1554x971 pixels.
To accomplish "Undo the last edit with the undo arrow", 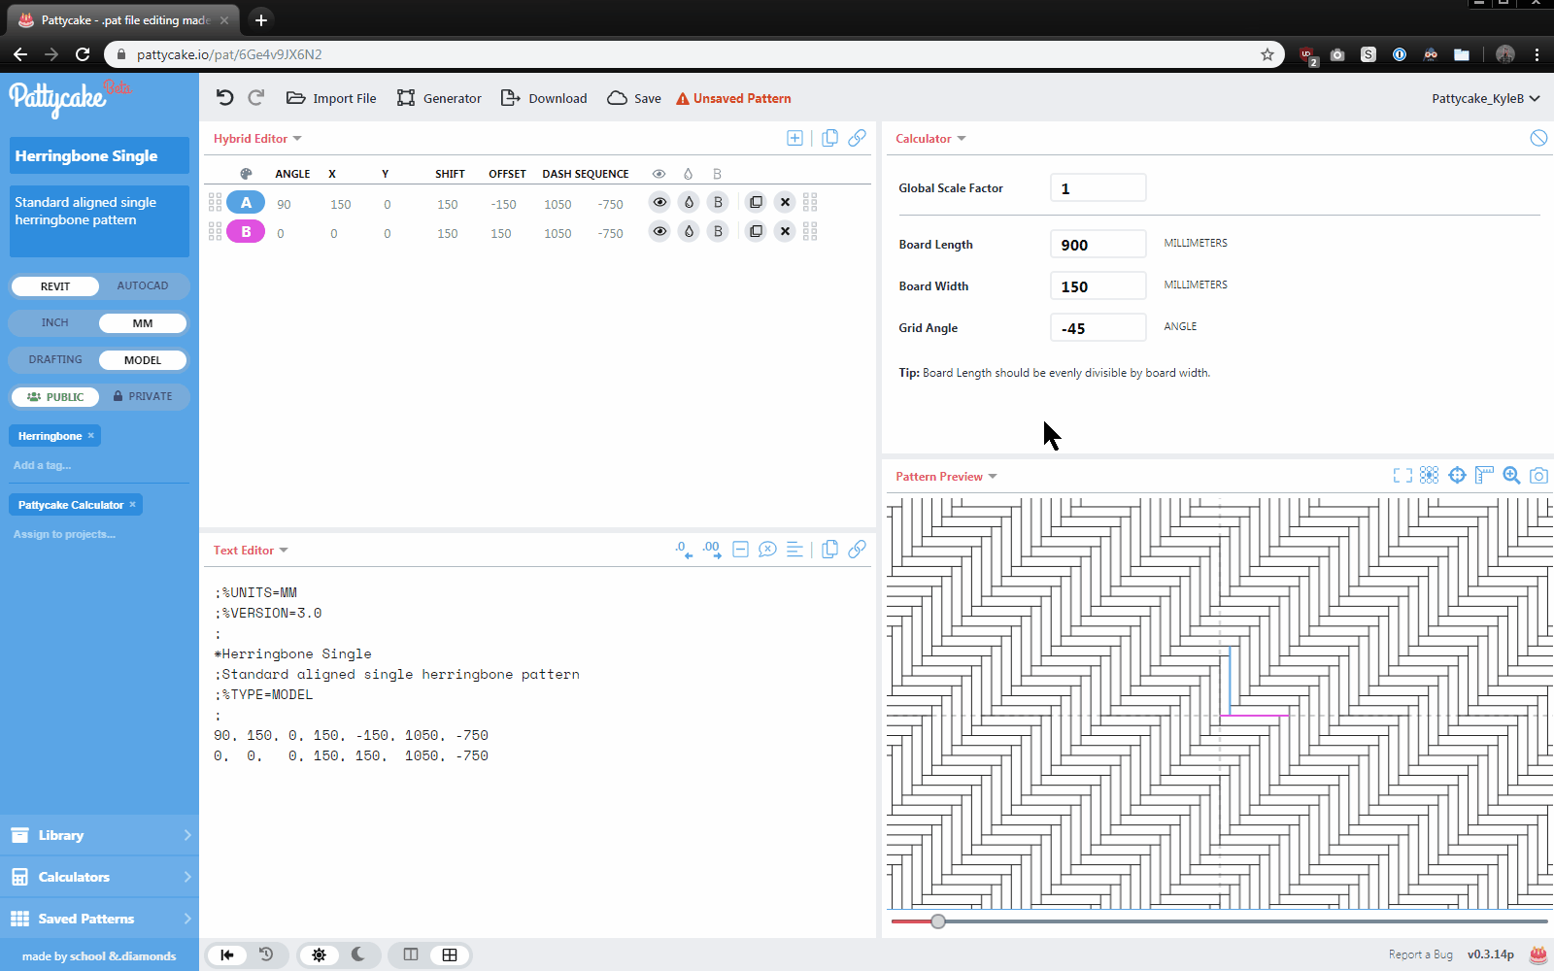I will click(225, 97).
